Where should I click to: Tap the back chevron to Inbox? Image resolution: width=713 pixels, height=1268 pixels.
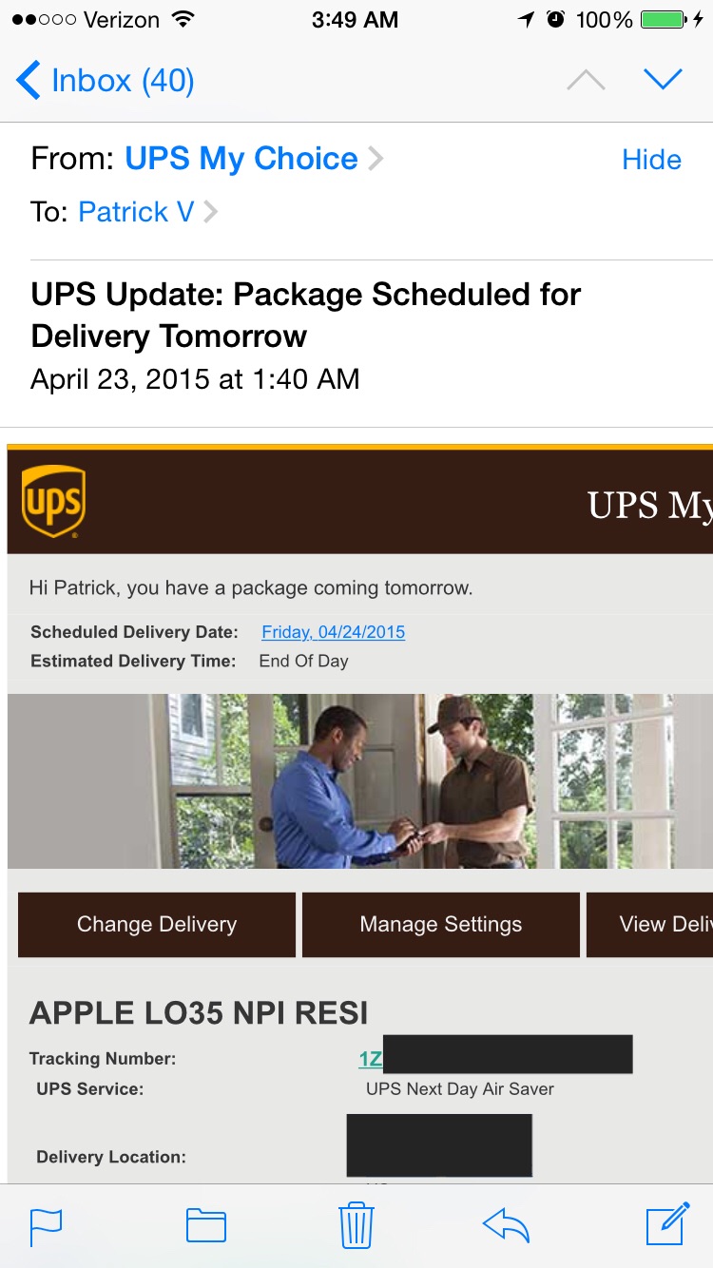pyautogui.click(x=29, y=81)
